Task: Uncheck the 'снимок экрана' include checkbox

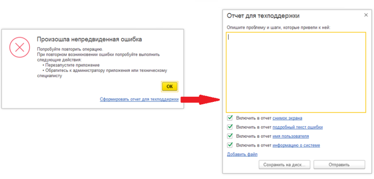Action: tap(230, 118)
